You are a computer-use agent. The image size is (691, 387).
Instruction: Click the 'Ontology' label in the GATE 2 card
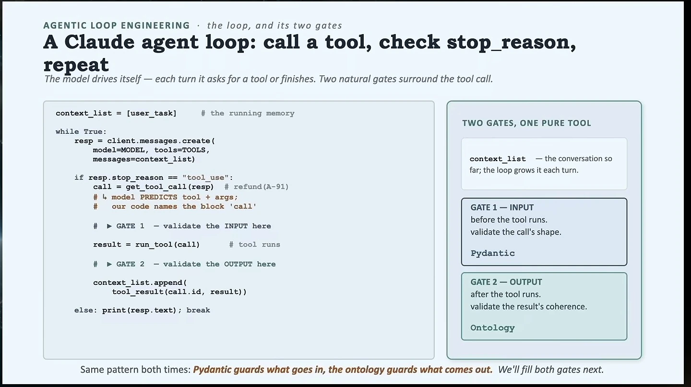coord(492,328)
